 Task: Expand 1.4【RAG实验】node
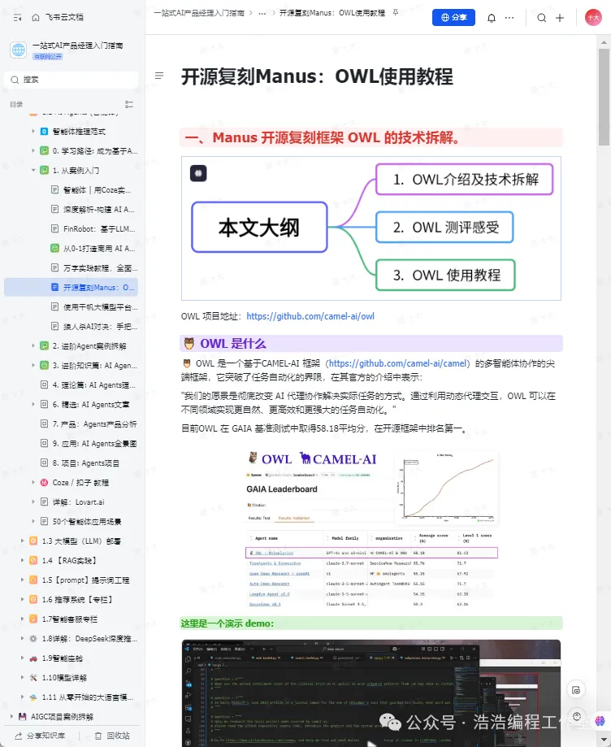[22, 561]
